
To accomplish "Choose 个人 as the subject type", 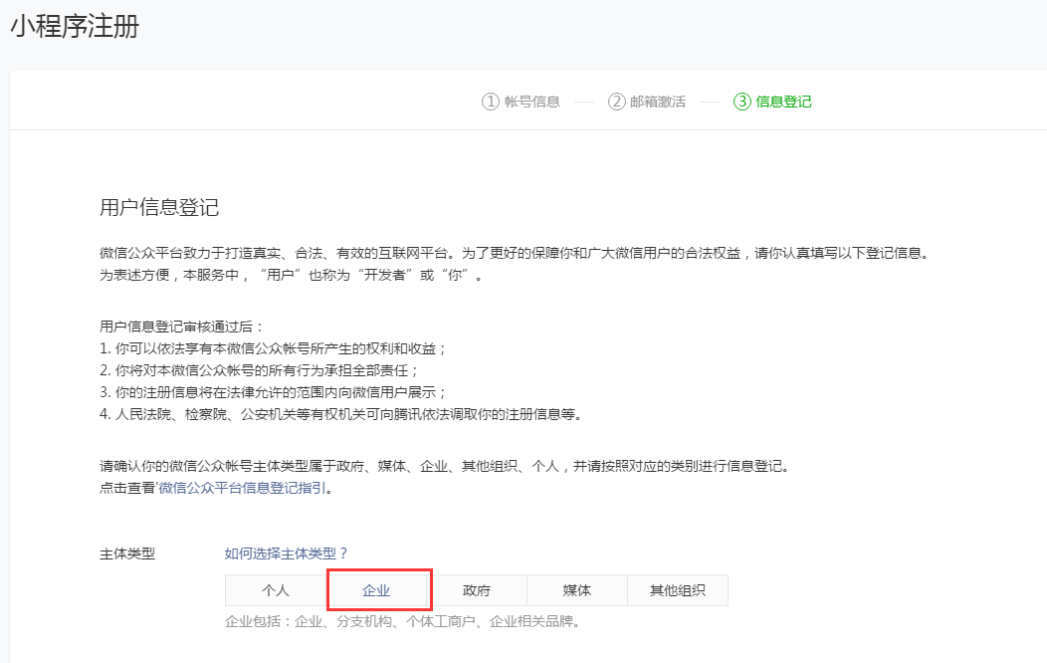I will (276, 590).
